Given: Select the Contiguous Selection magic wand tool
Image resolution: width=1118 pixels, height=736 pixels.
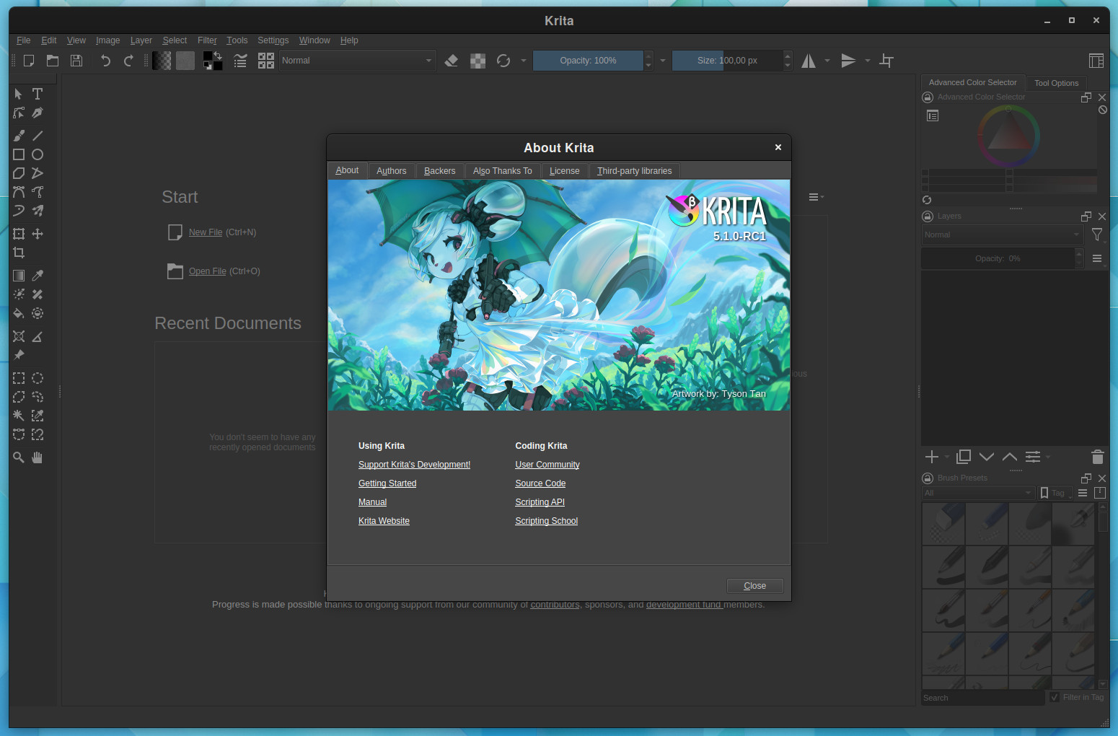Looking at the screenshot, I should 19,416.
